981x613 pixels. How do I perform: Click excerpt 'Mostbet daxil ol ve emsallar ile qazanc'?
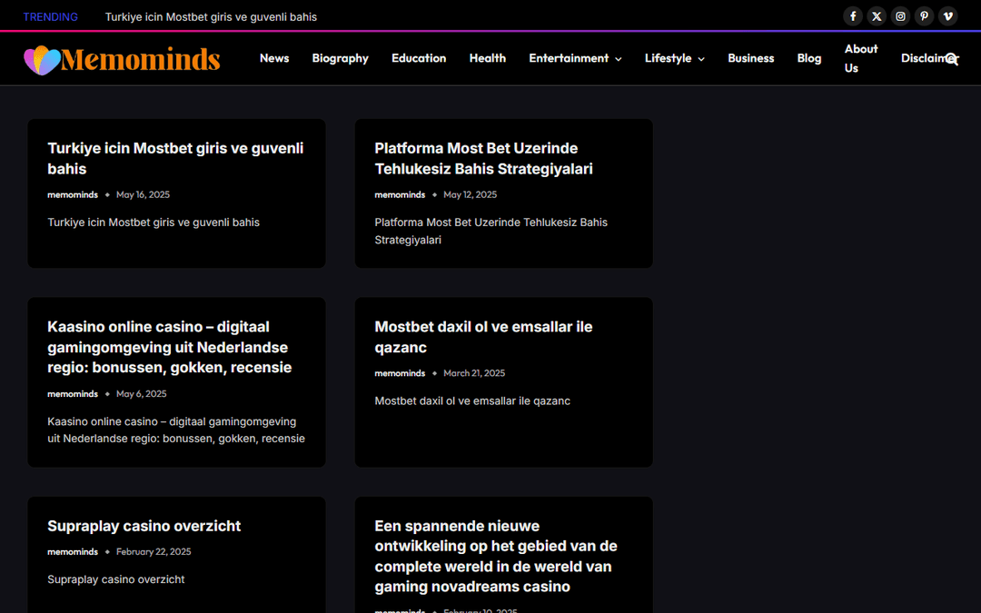click(472, 401)
